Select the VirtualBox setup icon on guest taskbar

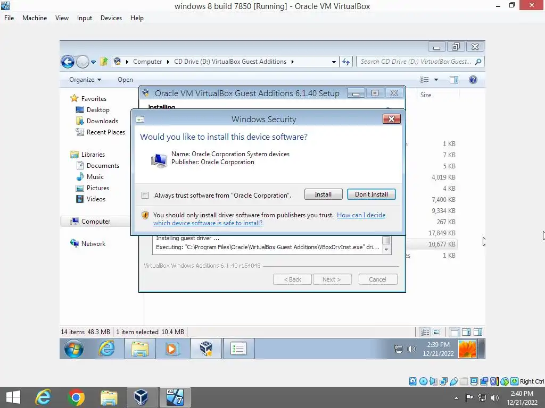(x=206, y=348)
